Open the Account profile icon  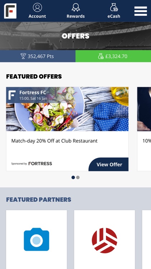[37, 8]
